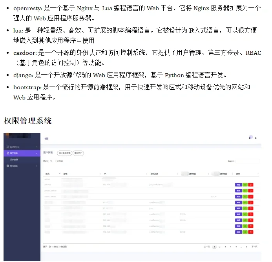Click blue edit button in public_server row
272x262 pixels.
tap(239, 197)
